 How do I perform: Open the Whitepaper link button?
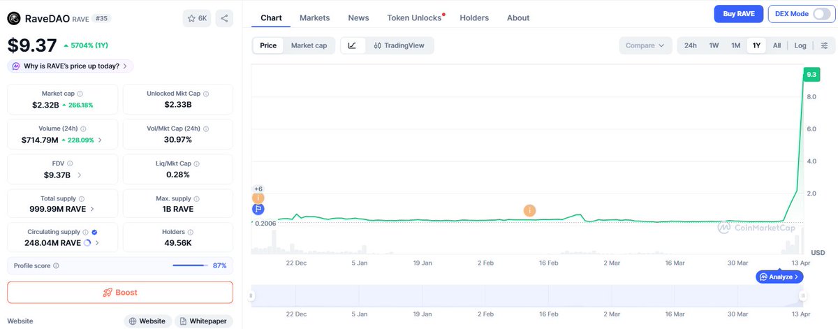(203, 321)
